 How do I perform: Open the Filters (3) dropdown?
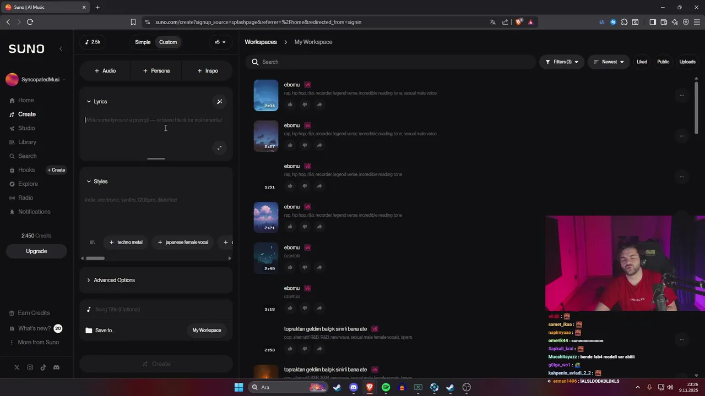pyautogui.click(x=561, y=62)
